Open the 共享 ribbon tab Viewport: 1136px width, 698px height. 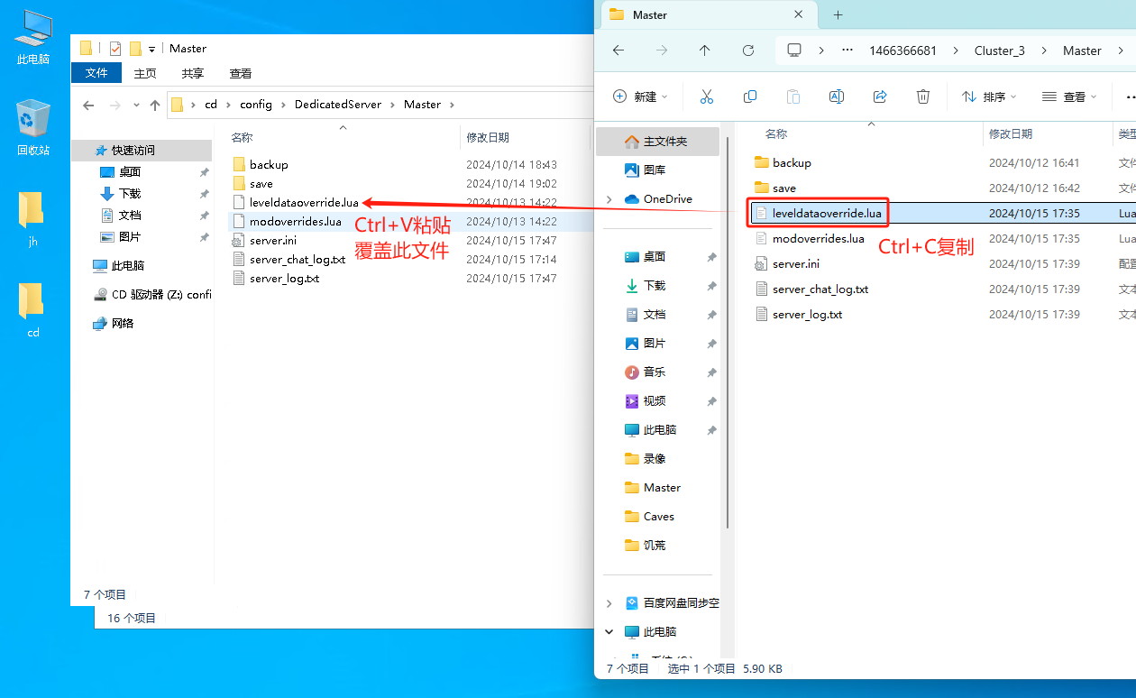[x=192, y=73]
